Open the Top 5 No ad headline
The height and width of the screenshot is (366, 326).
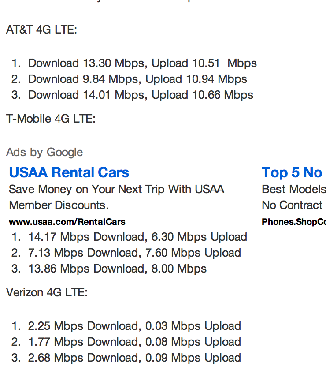292,173
